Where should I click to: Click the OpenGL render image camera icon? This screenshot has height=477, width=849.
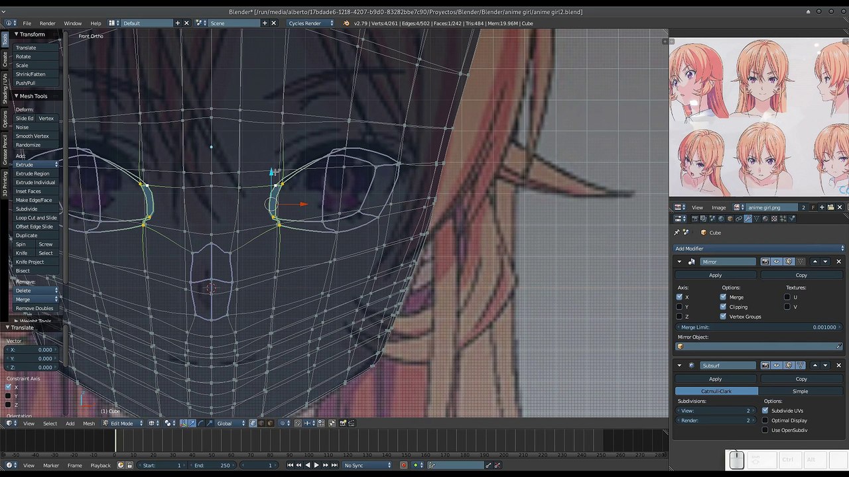(343, 423)
